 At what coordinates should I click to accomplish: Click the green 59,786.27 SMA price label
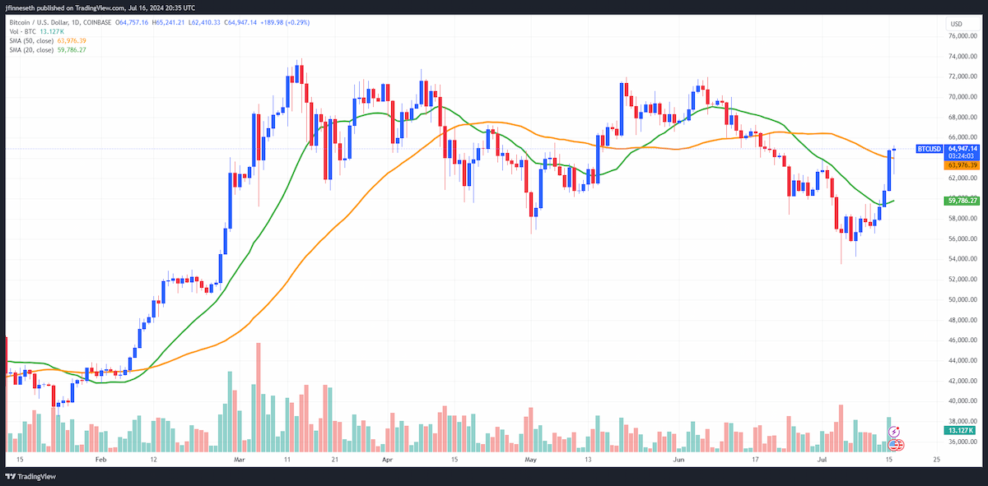pos(961,201)
